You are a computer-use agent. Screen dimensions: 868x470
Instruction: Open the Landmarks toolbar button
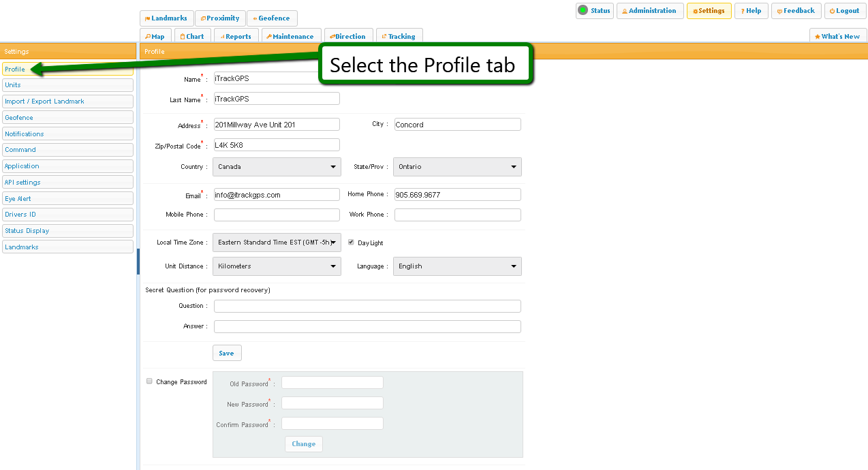(166, 18)
